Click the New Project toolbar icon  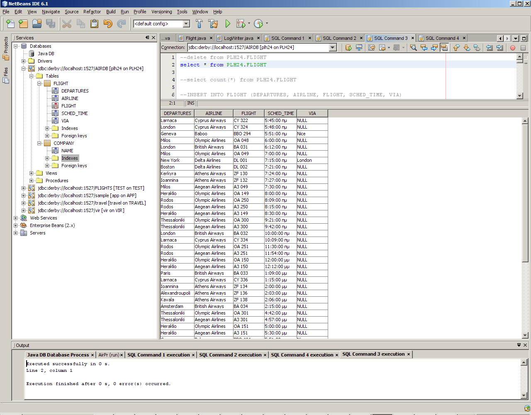(23, 24)
